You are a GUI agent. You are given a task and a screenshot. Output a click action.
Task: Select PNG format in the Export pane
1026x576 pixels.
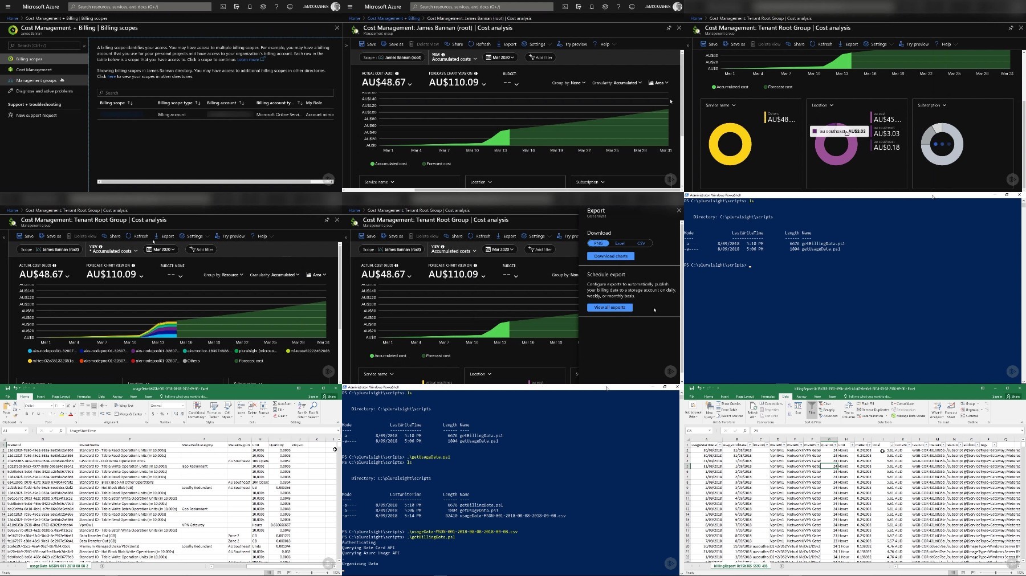tap(598, 243)
